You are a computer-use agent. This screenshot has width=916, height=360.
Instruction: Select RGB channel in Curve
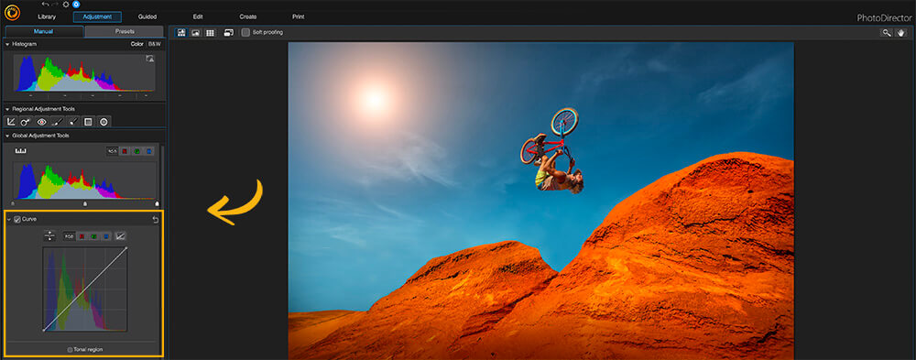point(69,236)
